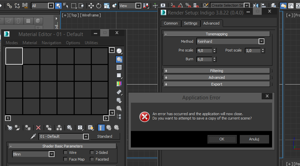
Task: Open the Utilities menu in Material Editor
Action: (91, 43)
